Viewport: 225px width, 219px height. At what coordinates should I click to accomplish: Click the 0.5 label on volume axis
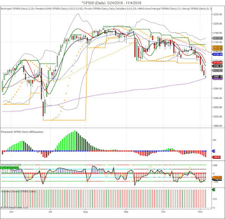tap(214, 199)
